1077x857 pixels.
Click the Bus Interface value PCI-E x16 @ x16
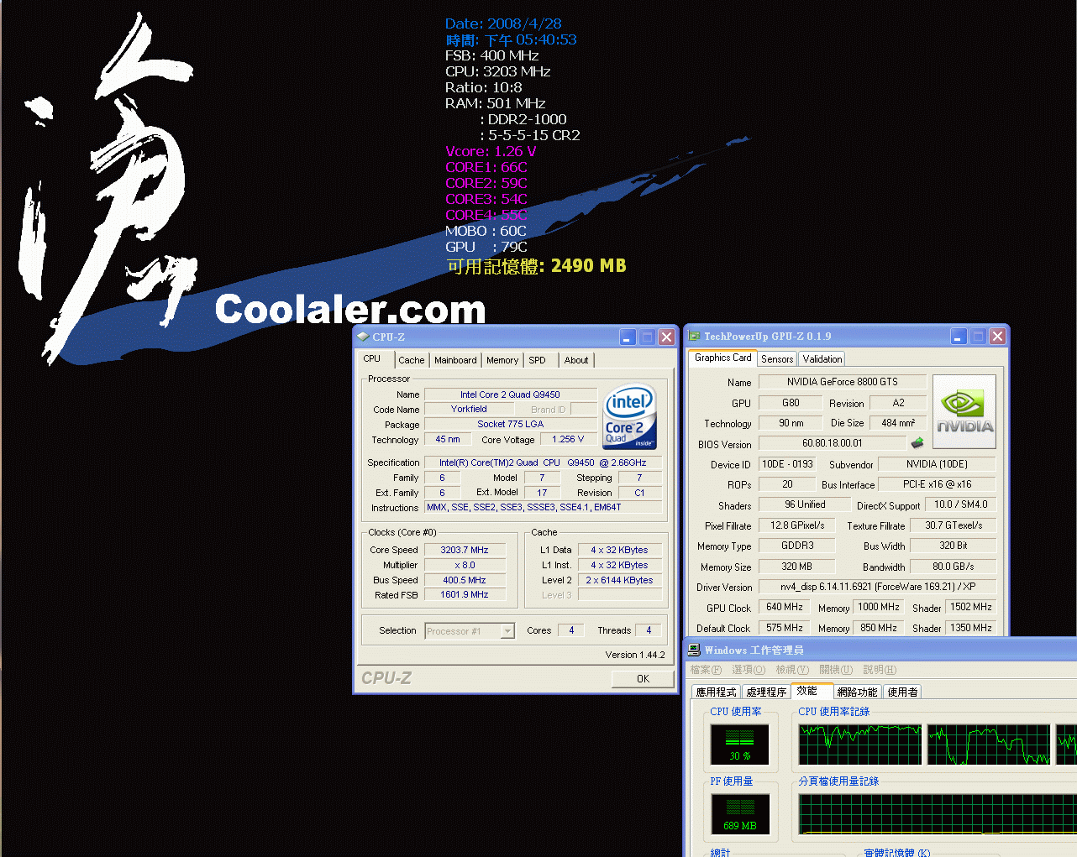click(937, 484)
